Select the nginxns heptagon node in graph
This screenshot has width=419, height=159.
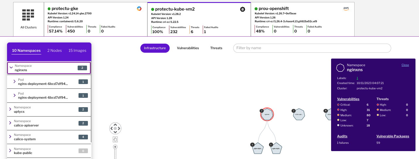267,114
